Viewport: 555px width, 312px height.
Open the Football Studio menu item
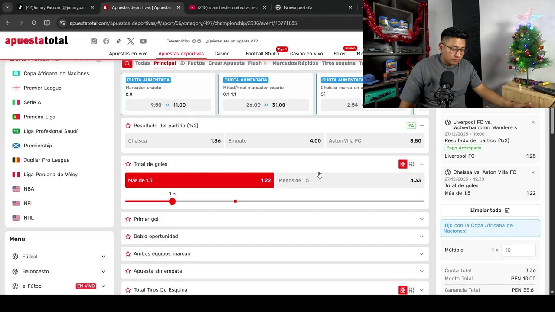(262, 54)
